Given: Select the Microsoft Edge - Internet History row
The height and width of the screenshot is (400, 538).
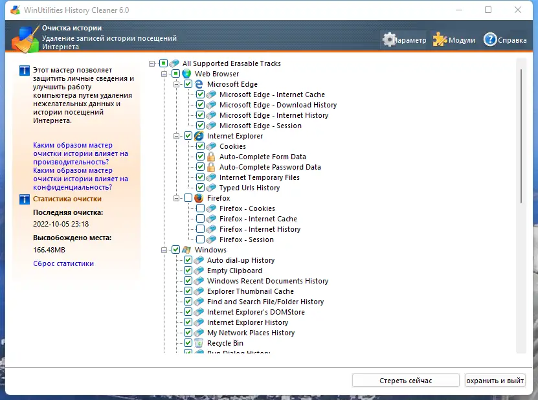Looking at the screenshot, I should pyautogui.click(x=274, y=115).
